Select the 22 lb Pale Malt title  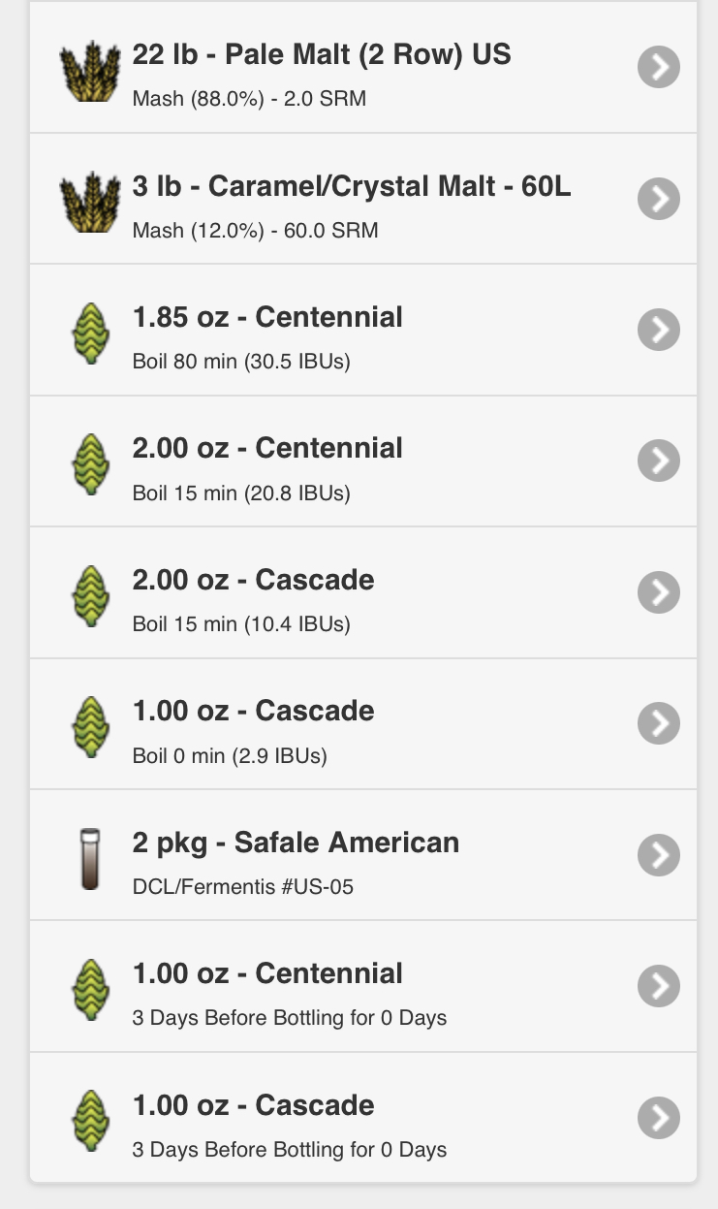pyautogui.click(x=322, y=54)
